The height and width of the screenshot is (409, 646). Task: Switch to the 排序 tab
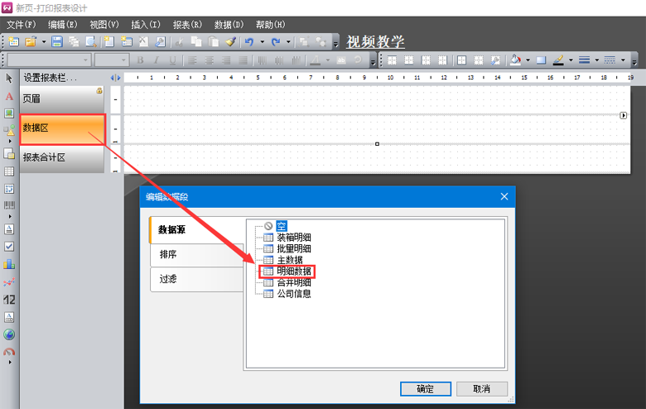[168, 254]
